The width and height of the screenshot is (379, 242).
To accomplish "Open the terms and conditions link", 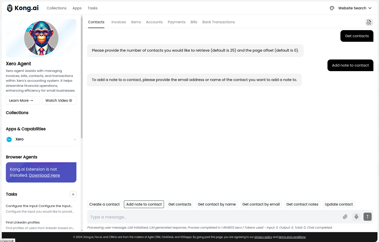I will (x=292, y=237).
